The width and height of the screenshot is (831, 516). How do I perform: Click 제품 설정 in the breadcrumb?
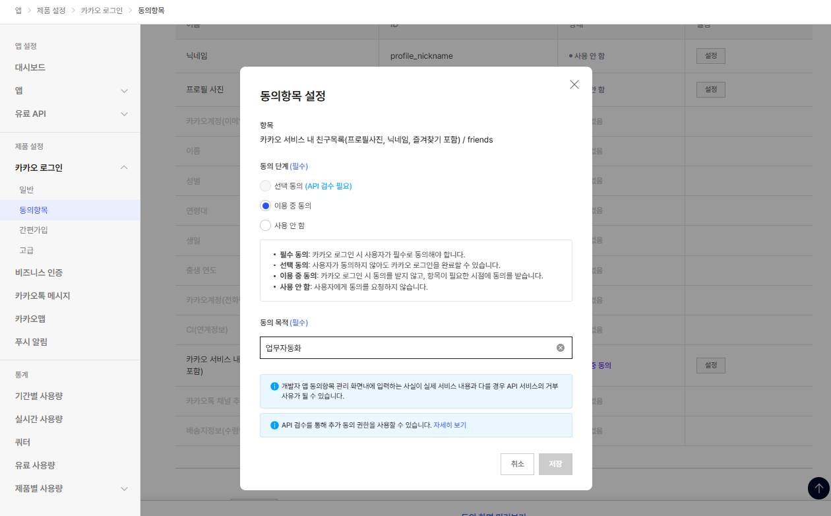tap(51, 11)
